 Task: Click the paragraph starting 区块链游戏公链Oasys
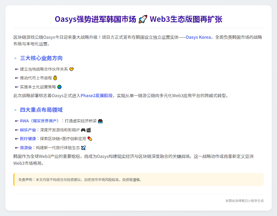(138, 41)
